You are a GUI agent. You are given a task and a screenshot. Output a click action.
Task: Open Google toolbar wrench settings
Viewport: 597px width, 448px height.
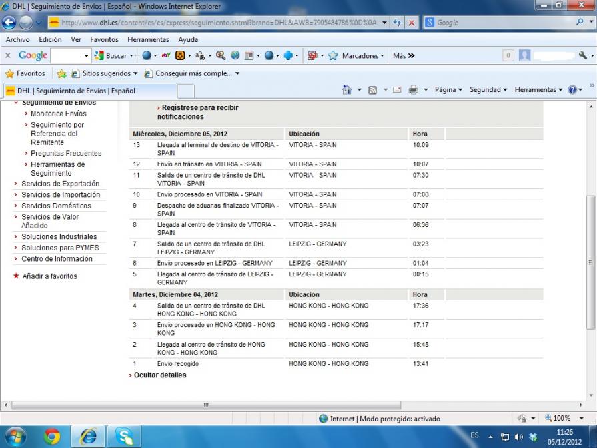tap(582, 55)
